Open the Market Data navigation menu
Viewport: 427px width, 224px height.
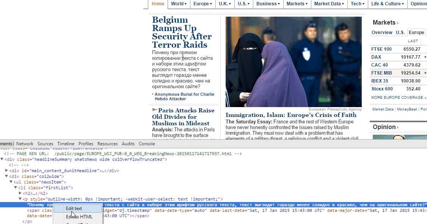coord(329,4)
